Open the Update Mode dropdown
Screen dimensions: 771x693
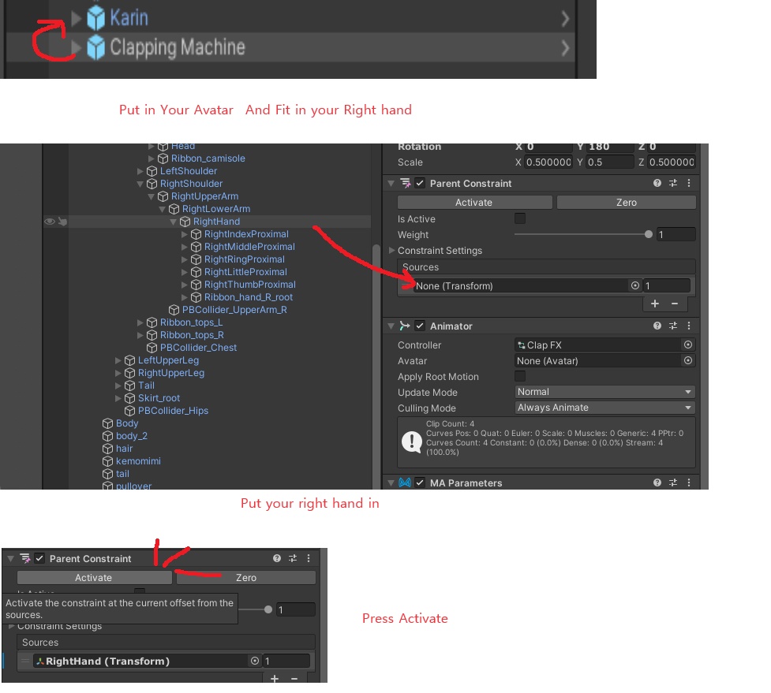tap(604, 392)
